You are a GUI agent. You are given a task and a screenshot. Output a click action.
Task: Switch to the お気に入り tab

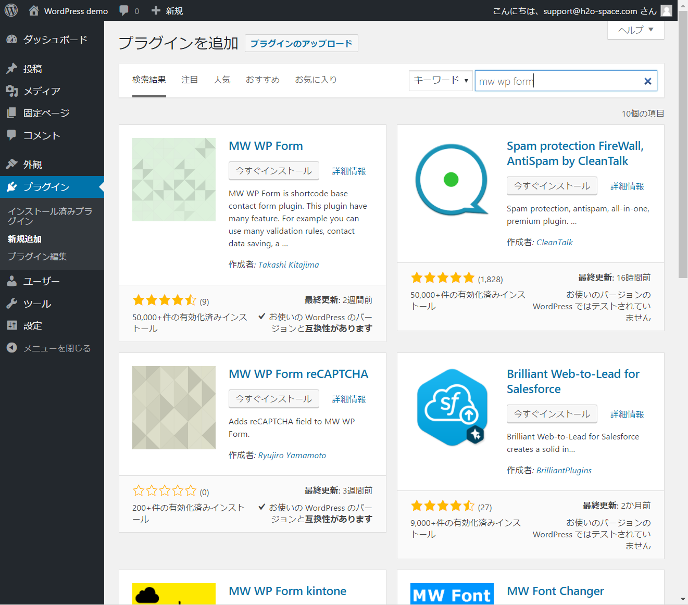pos(316,80)
